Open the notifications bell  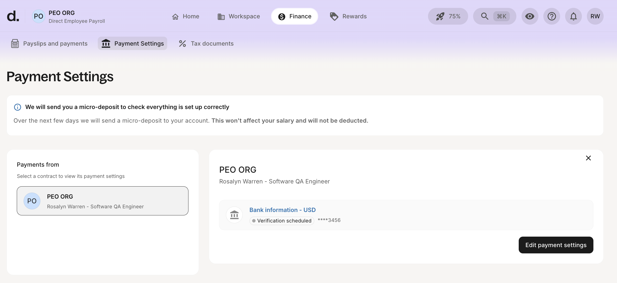point(573,16)
